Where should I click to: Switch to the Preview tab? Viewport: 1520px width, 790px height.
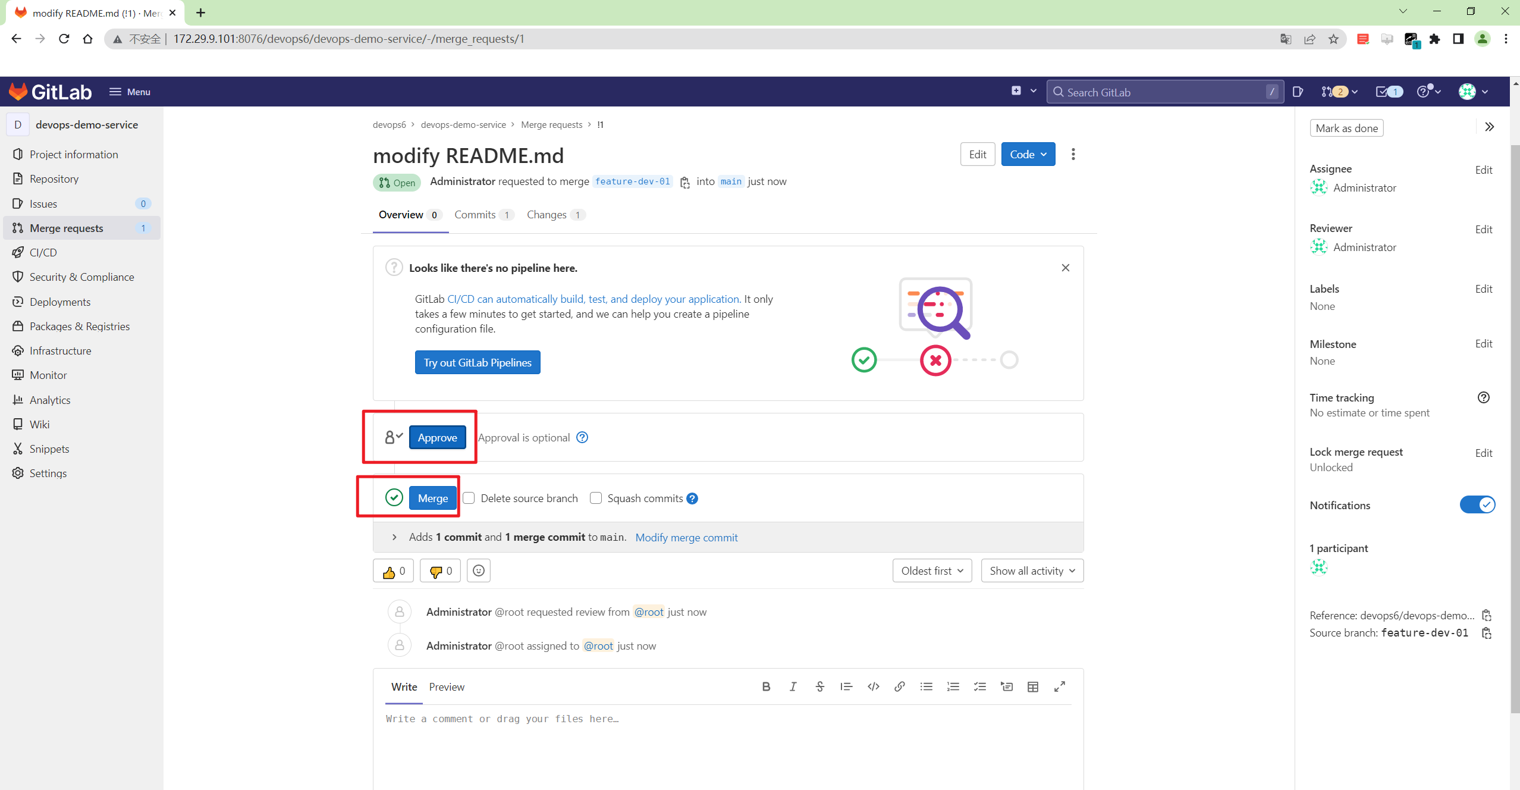pos(447,686)
